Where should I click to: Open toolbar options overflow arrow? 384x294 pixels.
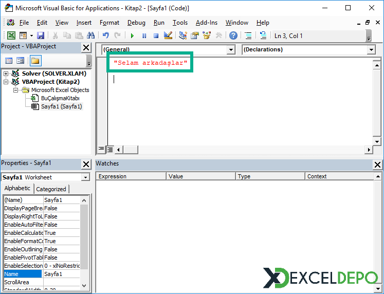369,36
